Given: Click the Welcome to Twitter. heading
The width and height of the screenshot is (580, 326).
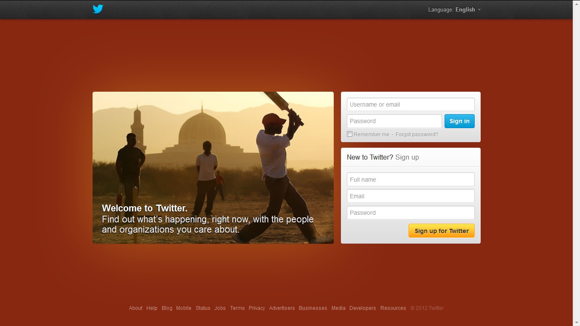Looking at the screenshot, I should 145,208.
